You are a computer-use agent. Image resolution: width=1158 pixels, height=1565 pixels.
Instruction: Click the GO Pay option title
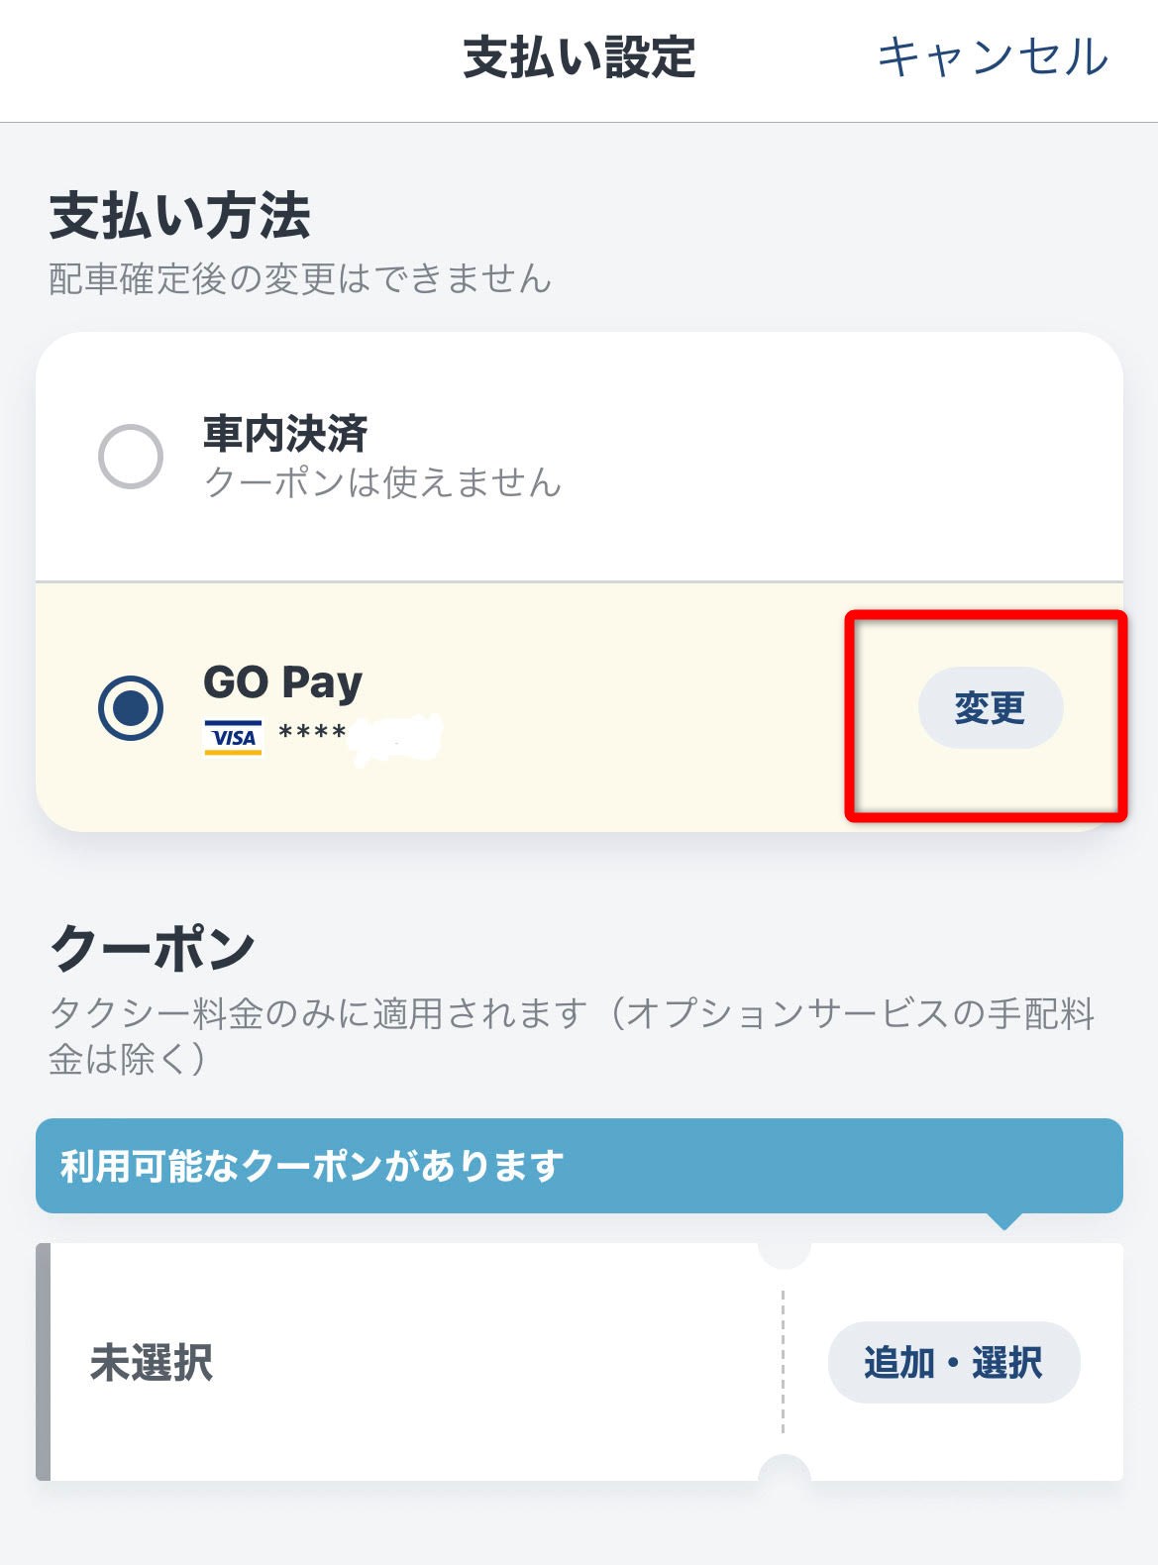click(282, 682)
